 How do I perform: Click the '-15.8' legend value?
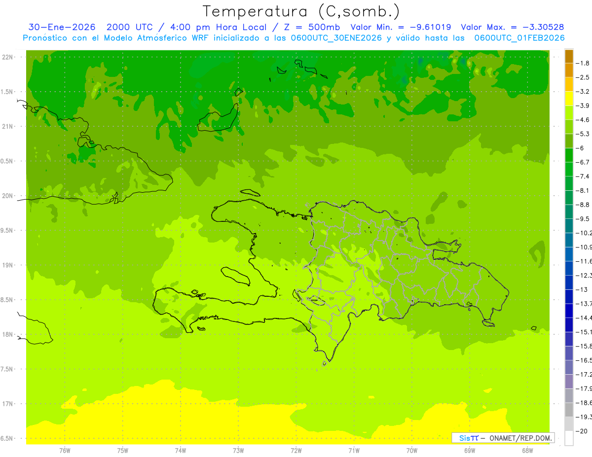click(585, 346)
